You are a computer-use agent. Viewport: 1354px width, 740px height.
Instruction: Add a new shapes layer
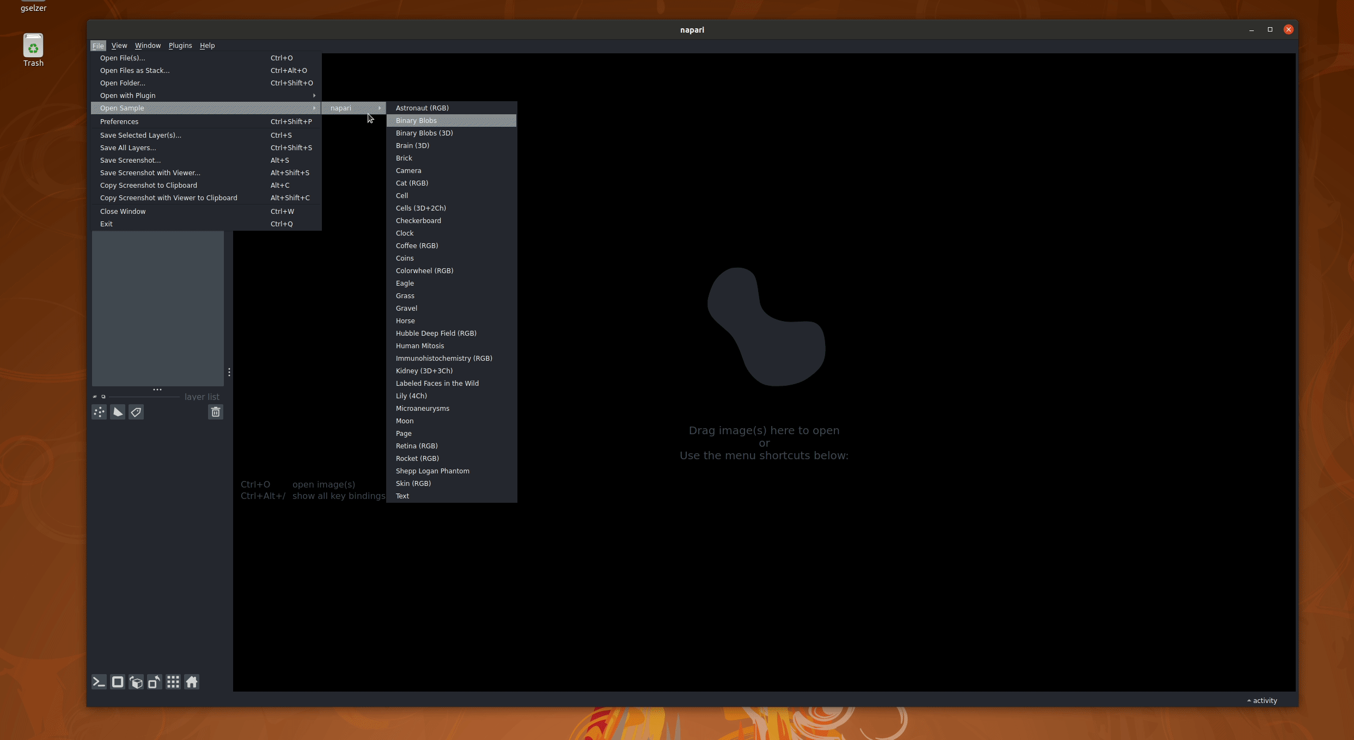click(x=118, y=412)
